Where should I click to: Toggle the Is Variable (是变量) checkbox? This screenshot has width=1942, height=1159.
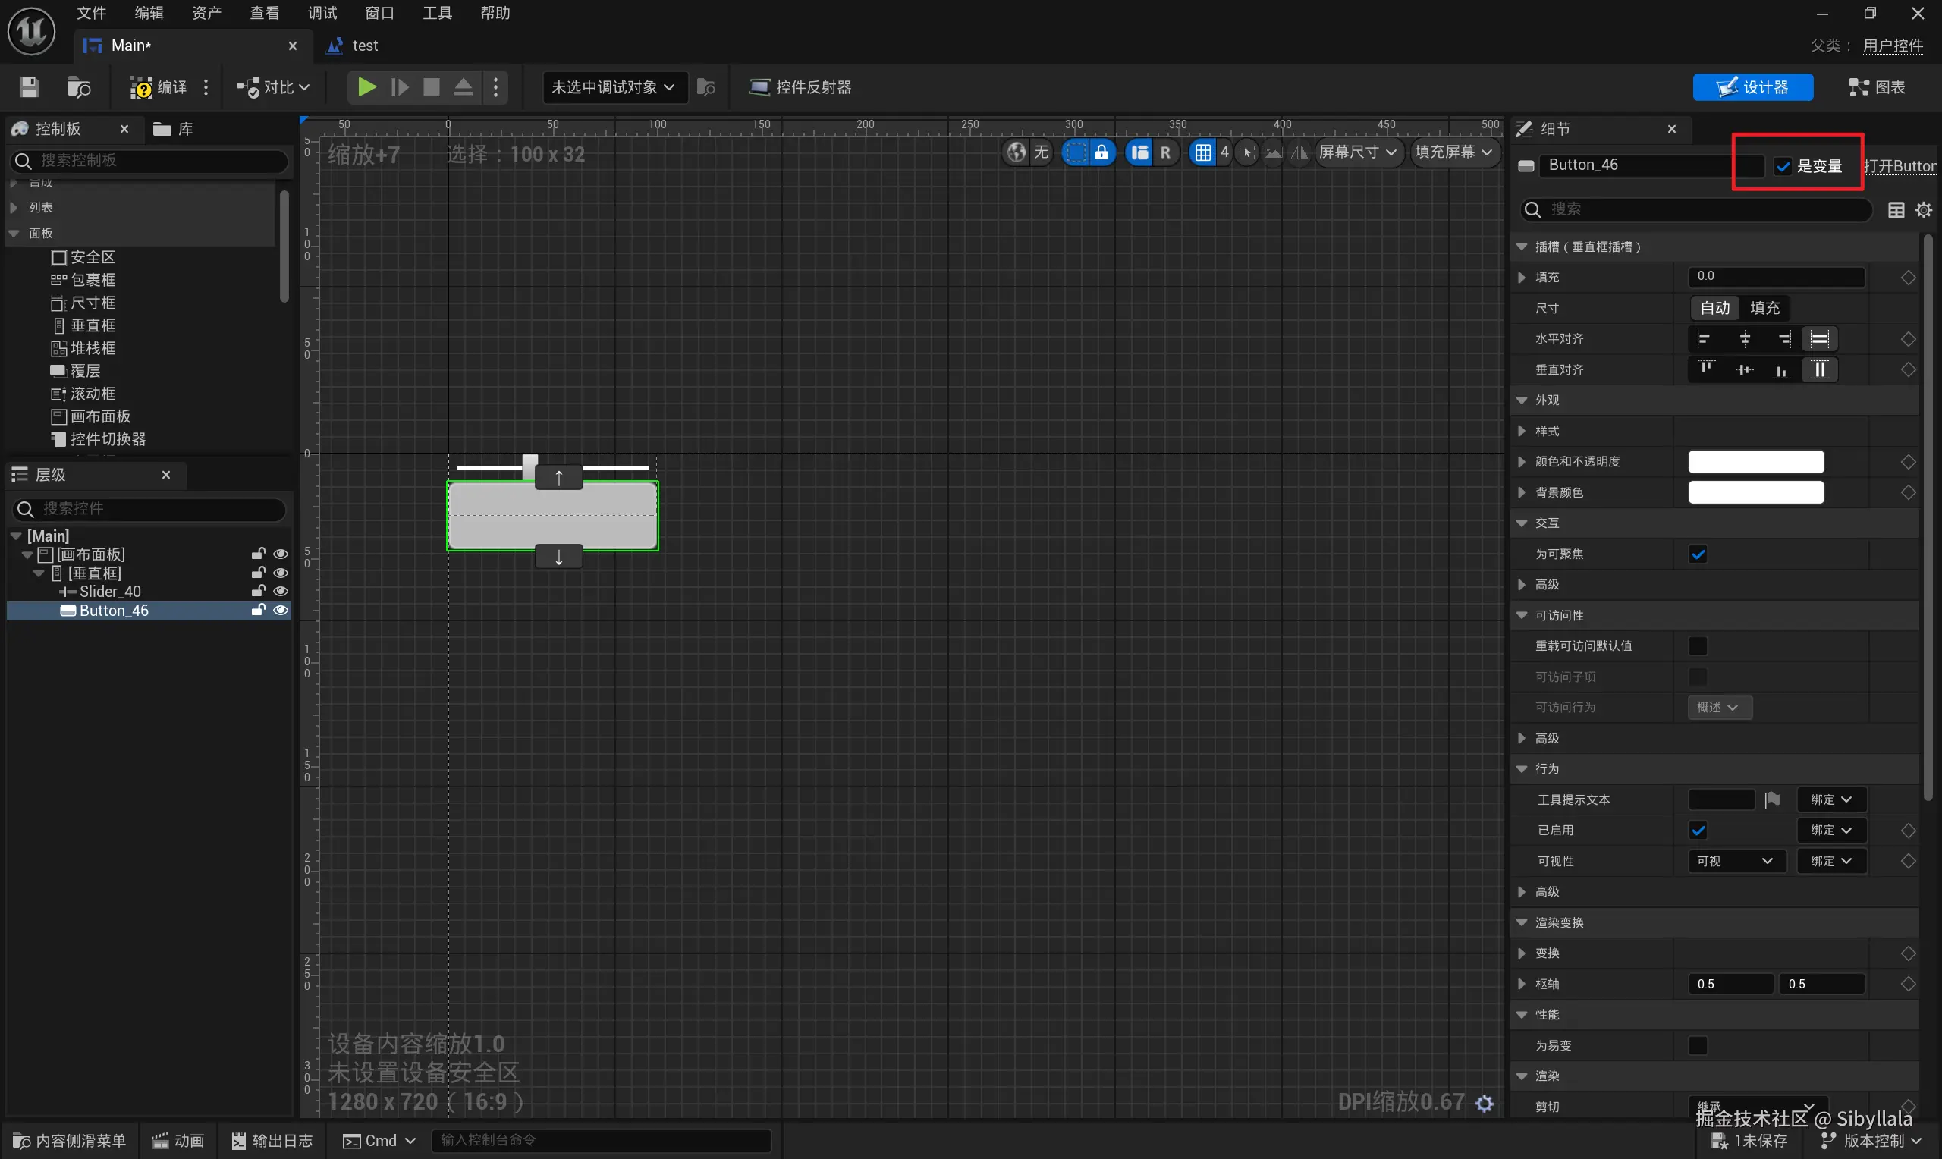point(1783,166)
